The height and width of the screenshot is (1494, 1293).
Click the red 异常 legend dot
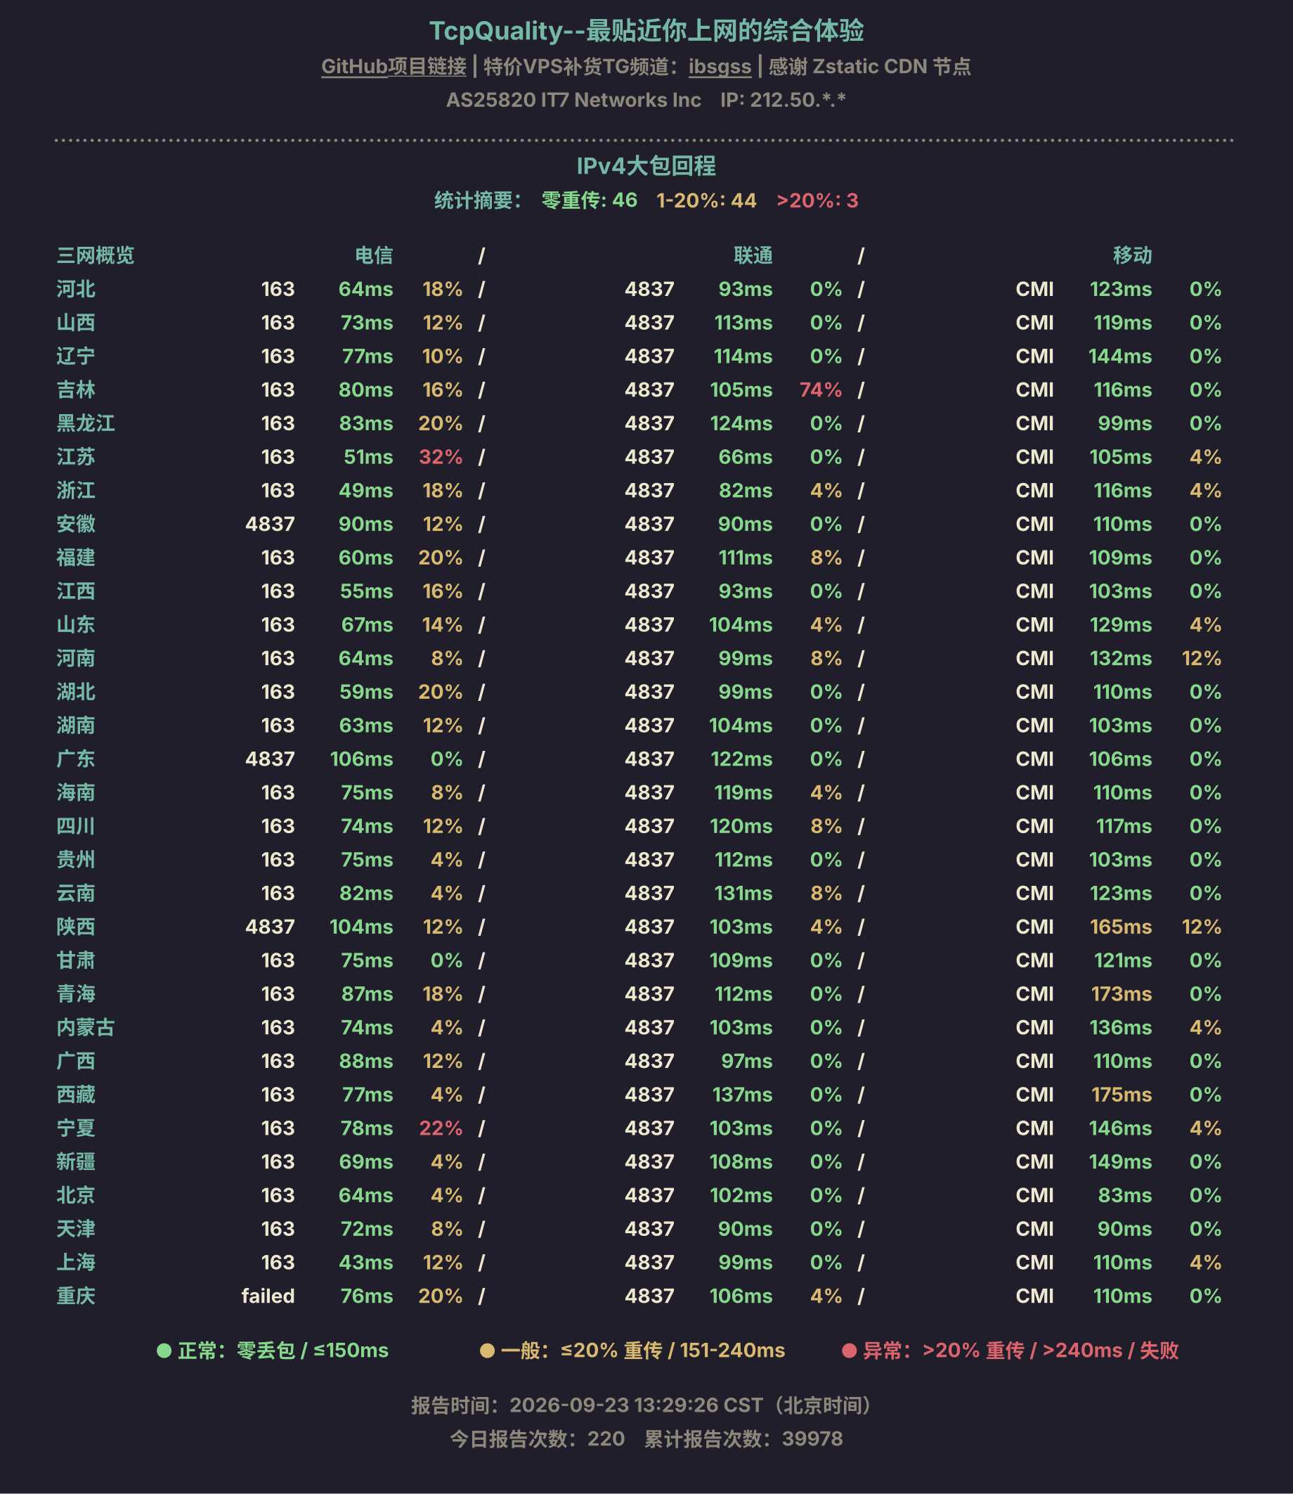click(850, 1351)
